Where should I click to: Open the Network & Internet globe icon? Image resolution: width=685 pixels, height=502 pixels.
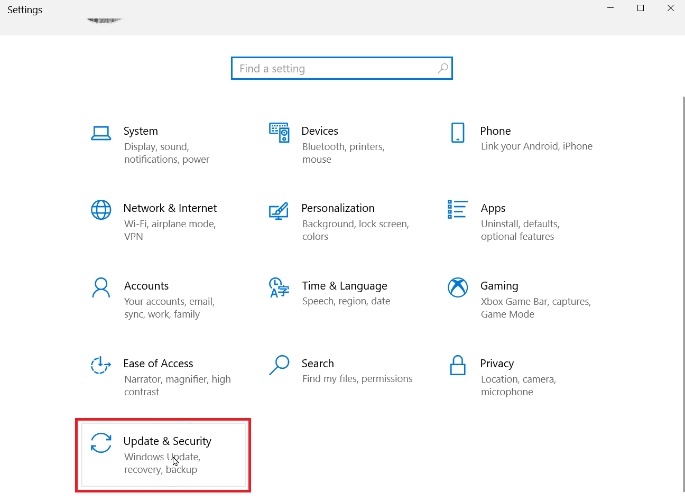101,210
